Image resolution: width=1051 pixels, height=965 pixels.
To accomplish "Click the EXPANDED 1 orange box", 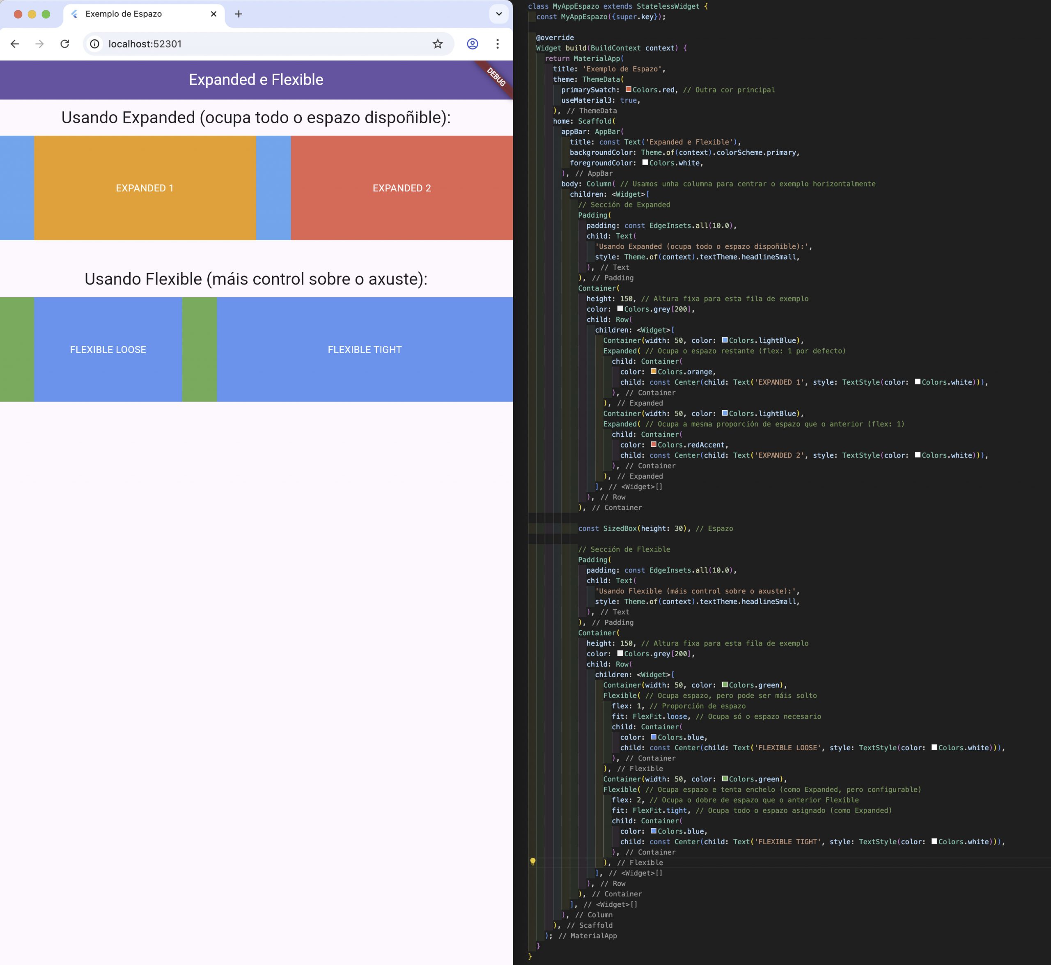I will click(145, 188).
